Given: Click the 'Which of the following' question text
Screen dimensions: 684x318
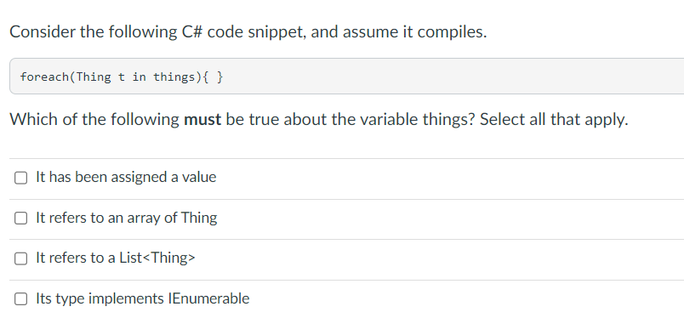Looking at the screenshot, I should (x=94, y=119).
